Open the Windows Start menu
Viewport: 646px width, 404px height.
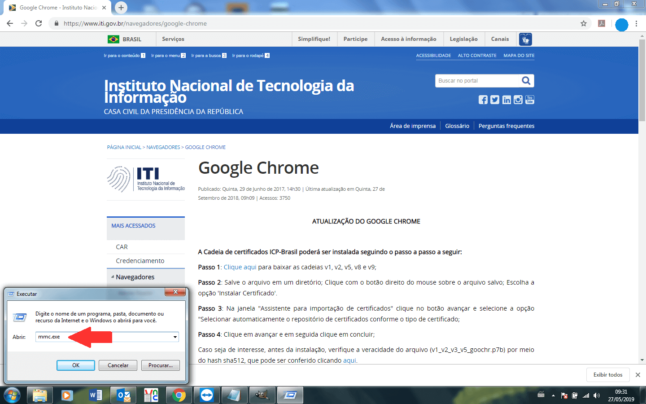coord(12,395)
